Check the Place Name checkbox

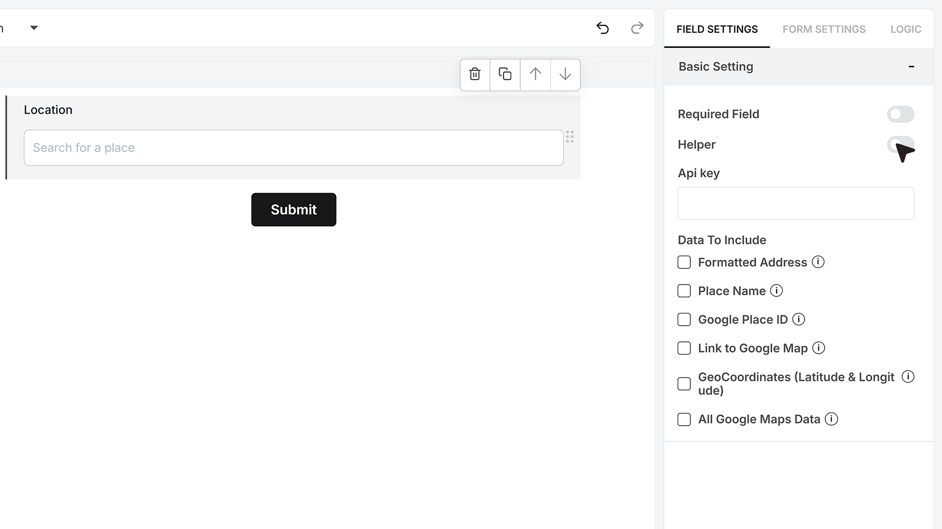(684, 291)
